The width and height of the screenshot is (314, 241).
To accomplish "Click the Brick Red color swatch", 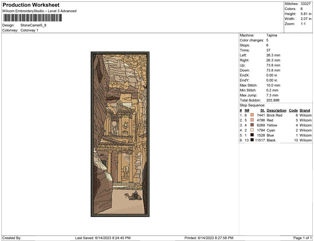I will coord(252,115).
